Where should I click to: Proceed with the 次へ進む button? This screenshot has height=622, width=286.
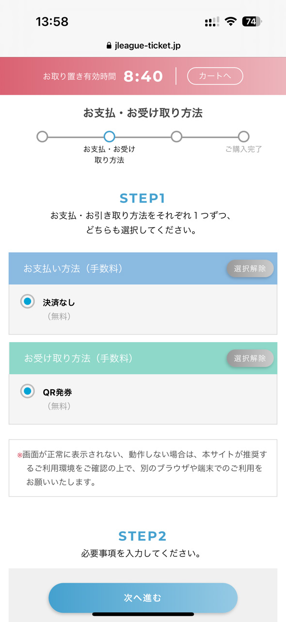coord(143,598)
